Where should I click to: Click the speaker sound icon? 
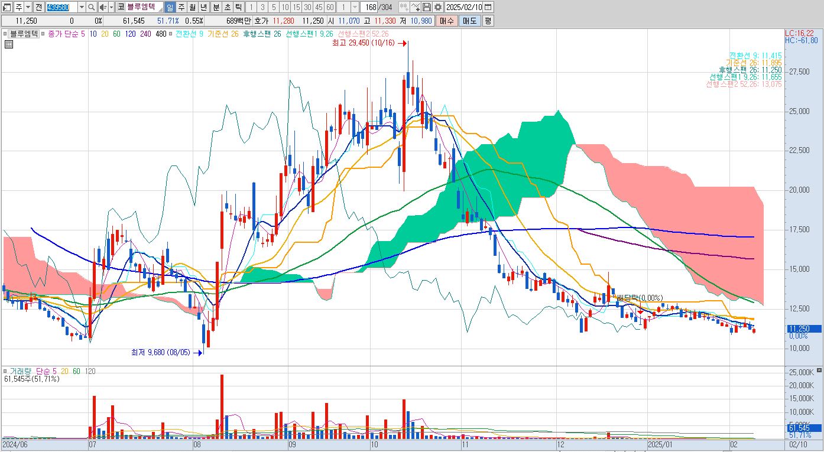tap(103, 7)
